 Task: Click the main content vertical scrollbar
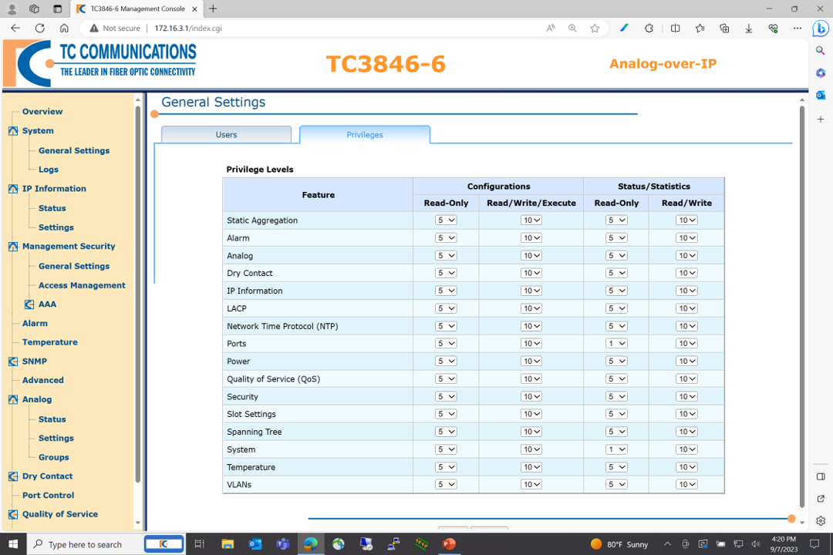tap(801, 305)
